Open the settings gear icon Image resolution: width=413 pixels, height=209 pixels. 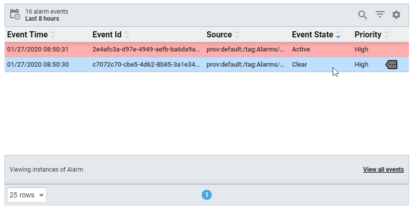(396, 15)
